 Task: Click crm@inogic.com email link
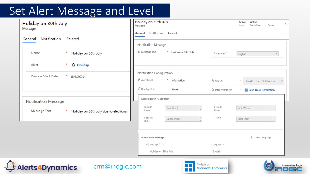117,166
